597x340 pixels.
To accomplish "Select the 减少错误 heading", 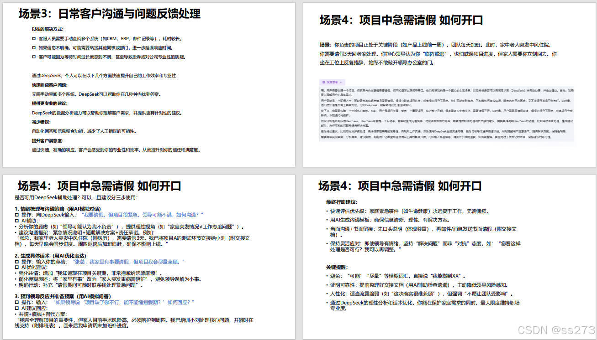I will (41, 122).
